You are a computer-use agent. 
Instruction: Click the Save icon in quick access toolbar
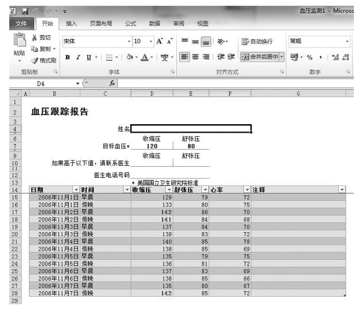25,11
